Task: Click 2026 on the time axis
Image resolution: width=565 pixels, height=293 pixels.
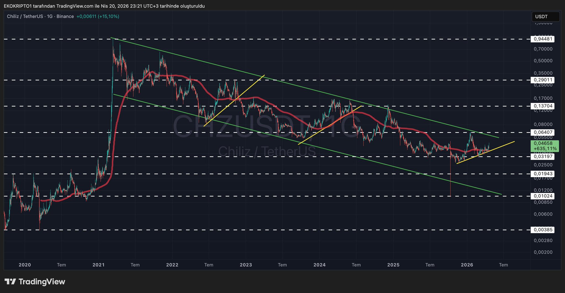Action: 467,265
